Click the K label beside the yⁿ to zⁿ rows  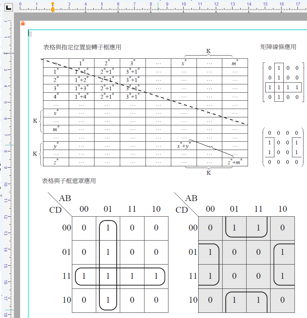(35, 154)
